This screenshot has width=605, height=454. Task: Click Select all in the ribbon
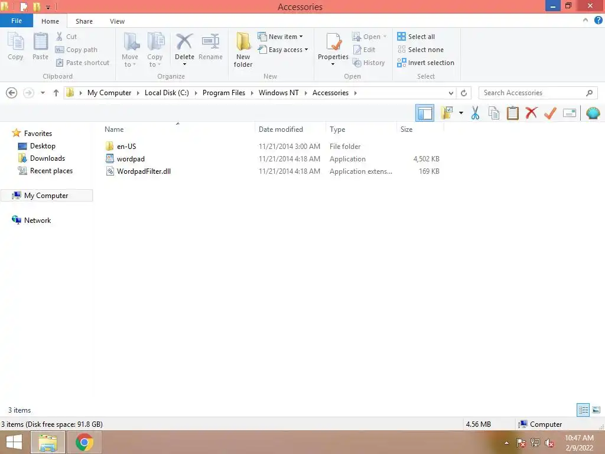point(416,37)
